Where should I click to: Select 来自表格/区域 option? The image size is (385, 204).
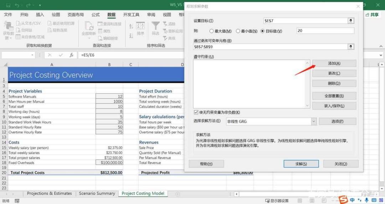click(30, 37)
